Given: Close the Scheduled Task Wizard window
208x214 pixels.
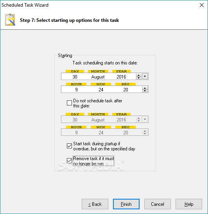Looking at the screenshot, I should click(202, 5).
